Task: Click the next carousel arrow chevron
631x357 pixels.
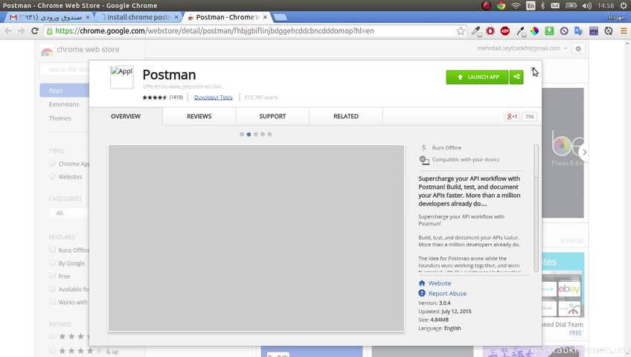Action: [x=584, y=152]
